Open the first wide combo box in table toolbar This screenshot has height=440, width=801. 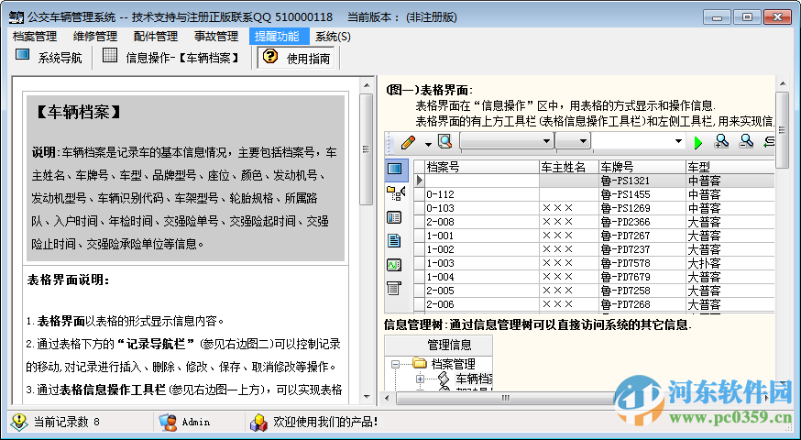point(507,141)
